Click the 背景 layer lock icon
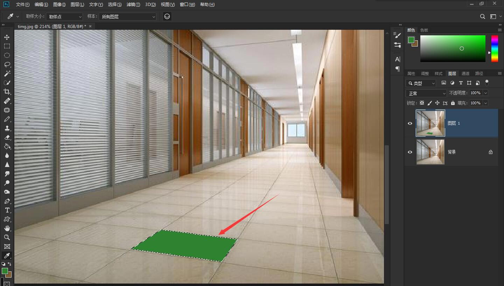The width and height of the screenshot is (504, 286). 491,152
